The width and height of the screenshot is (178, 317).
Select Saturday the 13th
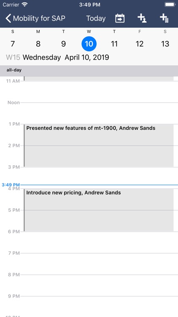coord(165,44)
